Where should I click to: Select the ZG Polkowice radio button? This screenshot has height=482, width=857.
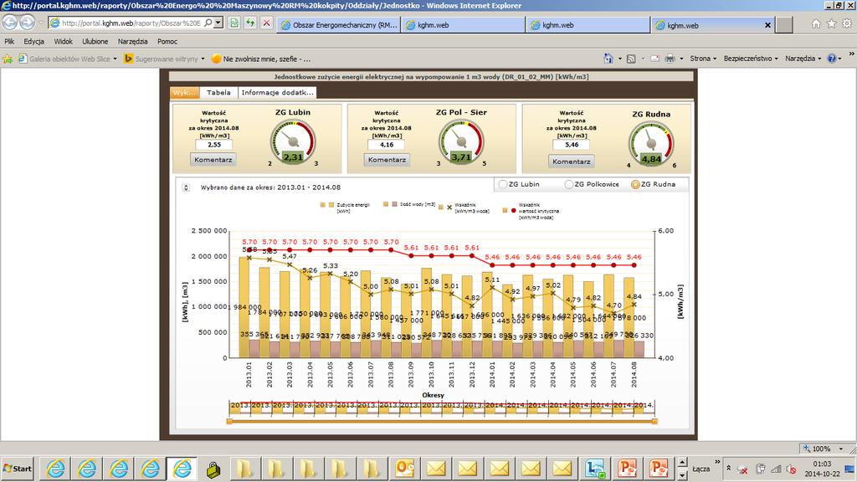coord(568,184)
